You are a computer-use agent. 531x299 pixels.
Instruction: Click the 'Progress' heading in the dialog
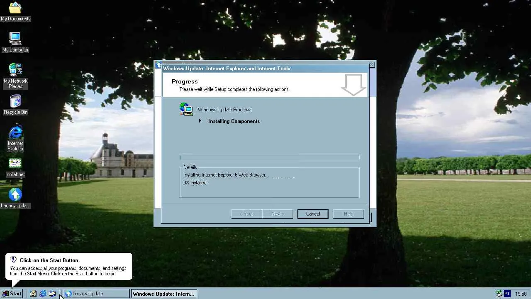point(185,81)
